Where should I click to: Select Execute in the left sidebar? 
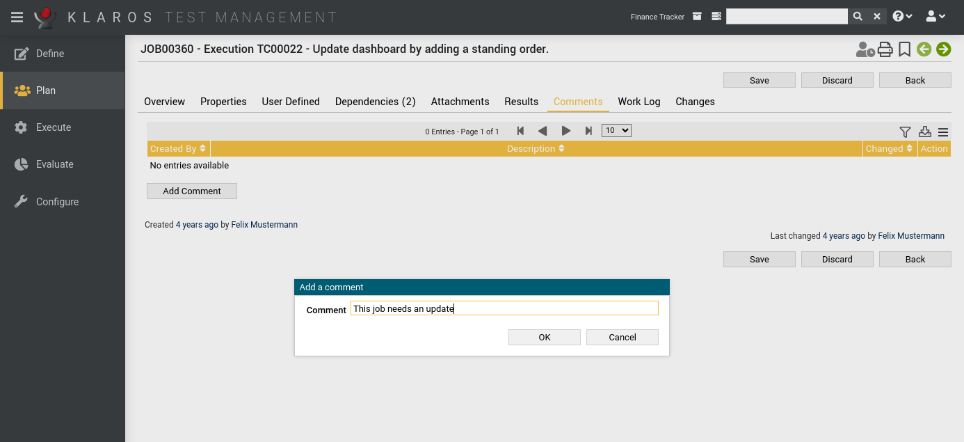(54, 127)
